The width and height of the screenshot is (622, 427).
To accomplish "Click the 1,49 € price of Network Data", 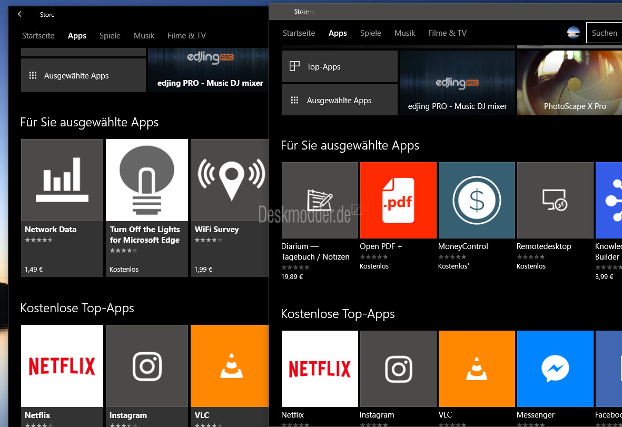I will [x=34, y=269].
